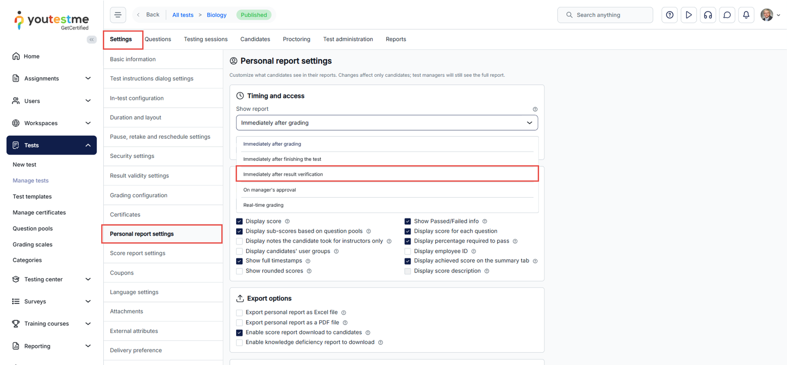
Task: Open the headset support icon
Action: click(x=708, y=15)
